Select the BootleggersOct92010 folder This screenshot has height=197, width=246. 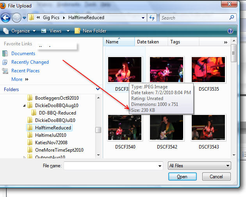click(x=57, y=98)
